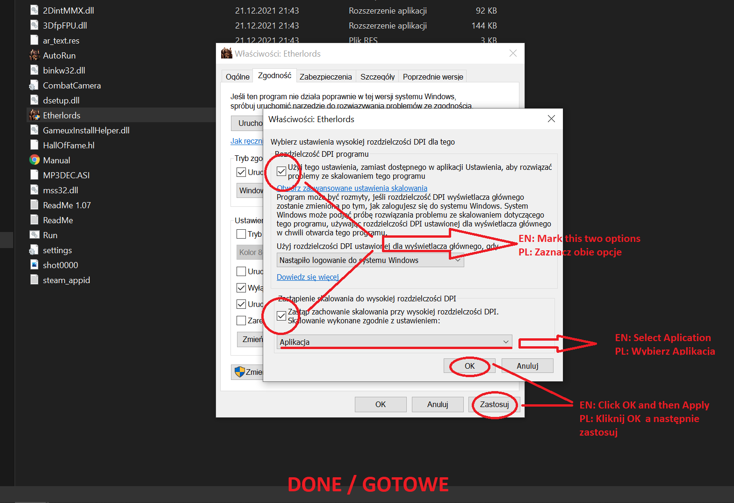Screen dimensions: 734x503
Task: Open the Windows version compatibility dropdown
Action: click(x=250, y=190)
